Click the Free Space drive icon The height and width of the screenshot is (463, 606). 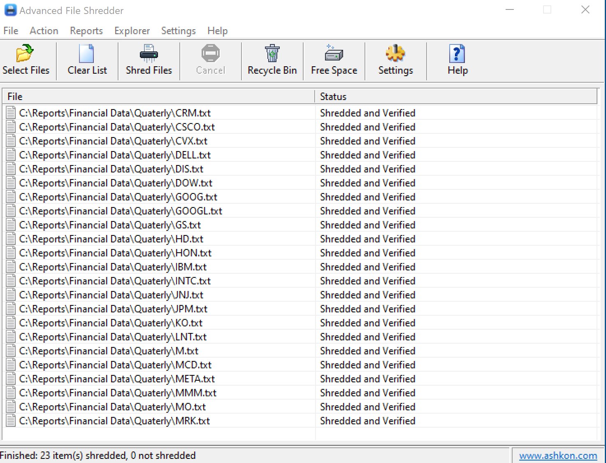pos(334,54)
